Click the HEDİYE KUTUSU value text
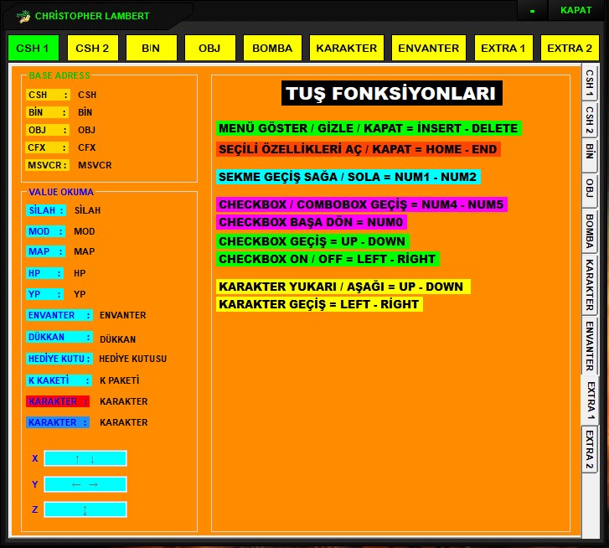The image size is (609, 548). pos(133,359)
